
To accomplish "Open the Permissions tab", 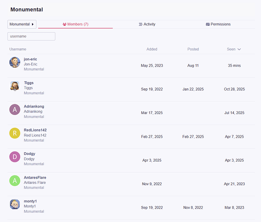I will [218, 24].
